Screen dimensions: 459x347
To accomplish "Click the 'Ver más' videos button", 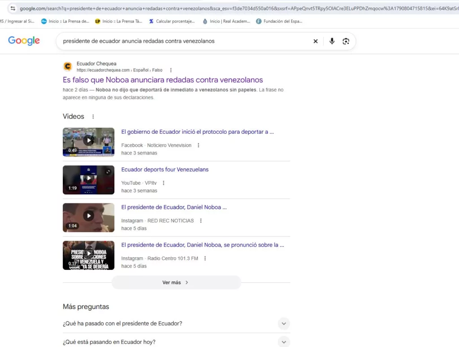I will click(x=176, y=282).
